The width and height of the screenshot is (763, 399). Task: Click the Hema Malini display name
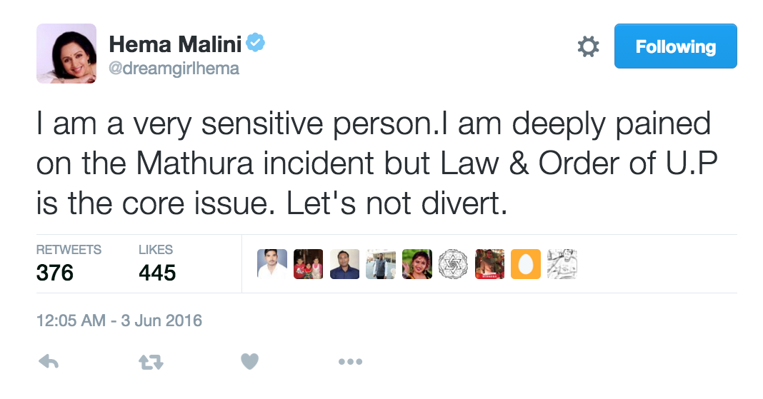(x=175, y=44)
